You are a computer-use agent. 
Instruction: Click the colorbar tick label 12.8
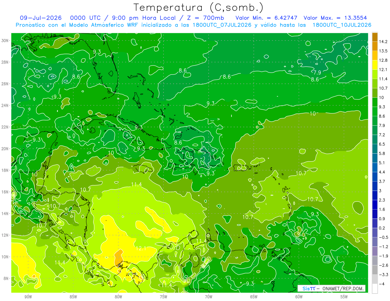coord(383,60)
